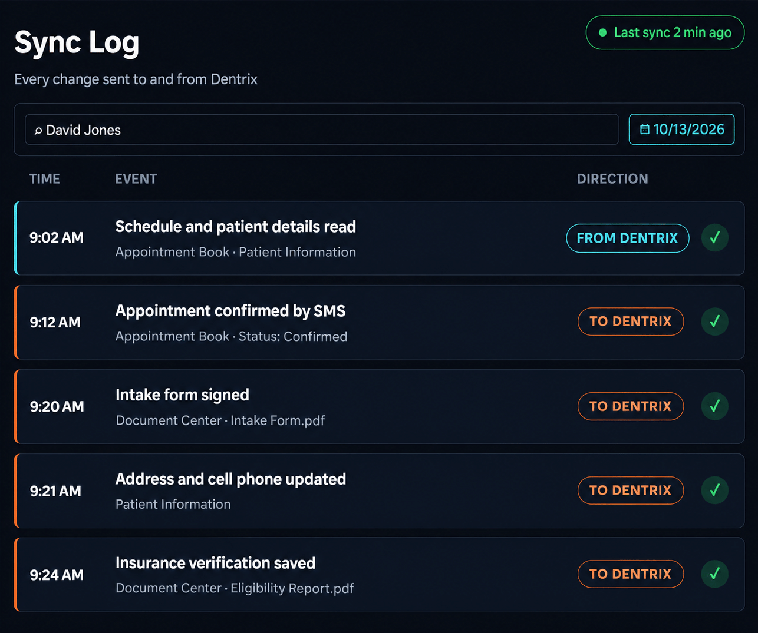This screenshot has width=758, height=633.
Task: Click the check icon on Intake form signed
Action: (x=715, y=406)
